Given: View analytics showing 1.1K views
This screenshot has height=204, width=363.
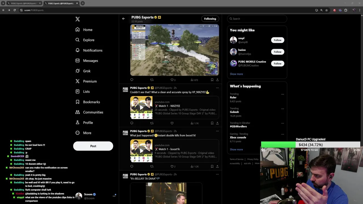Looking at the screenshot, I should 195,123.
